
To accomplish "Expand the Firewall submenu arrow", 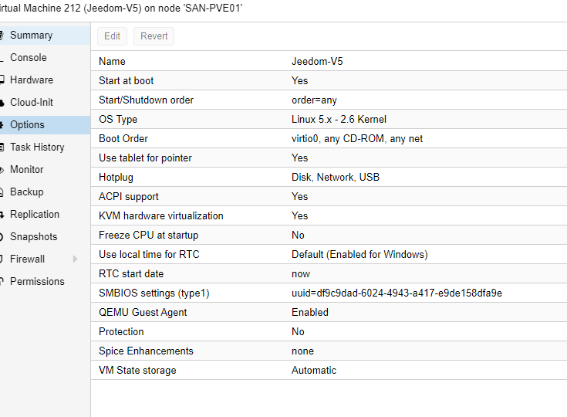I will 75,259.
